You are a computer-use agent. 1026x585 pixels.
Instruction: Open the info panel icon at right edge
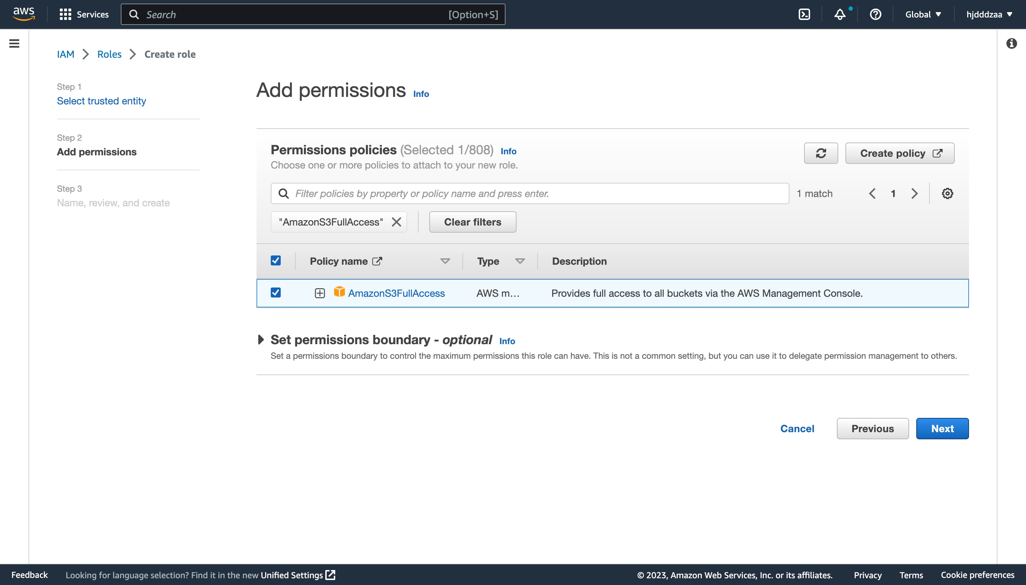point(1011,43)
